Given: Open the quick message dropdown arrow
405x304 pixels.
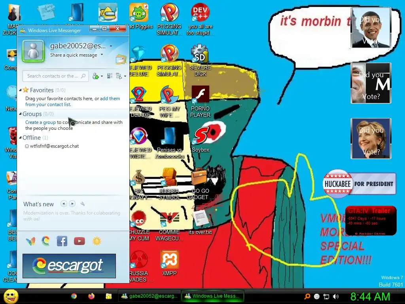Looking at the screenshot, I should coord(102,55).
